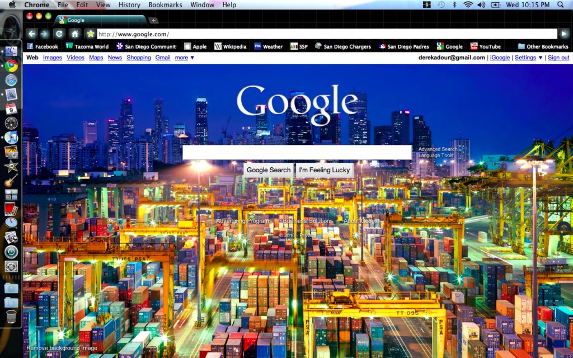Open iCal calendar icon in dock

(11, 109)
